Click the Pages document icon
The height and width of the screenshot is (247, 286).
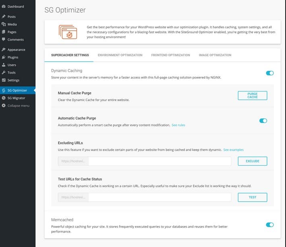4,32
